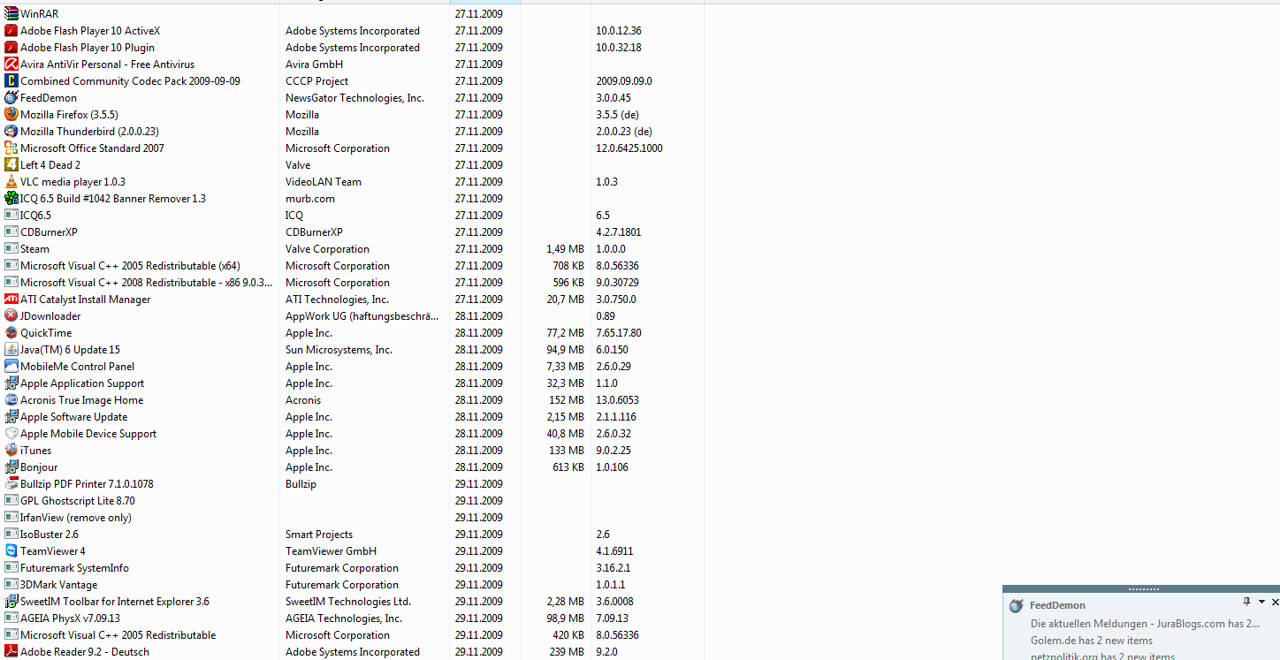The height and width of the screenshot is (660, 1280).
Task: Select the Bonjour icon
Action: (11, 467)
